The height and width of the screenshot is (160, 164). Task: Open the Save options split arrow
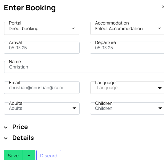click(x=29, y=155)
